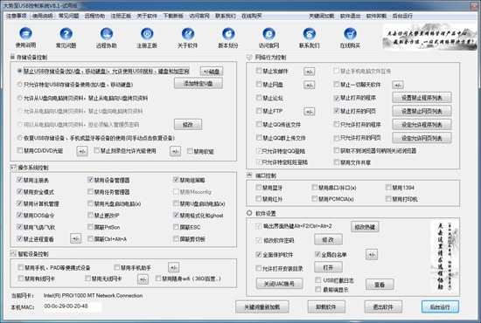Click the 修改热键 button
Screen dimensions: 481x323
click(365, 227)
